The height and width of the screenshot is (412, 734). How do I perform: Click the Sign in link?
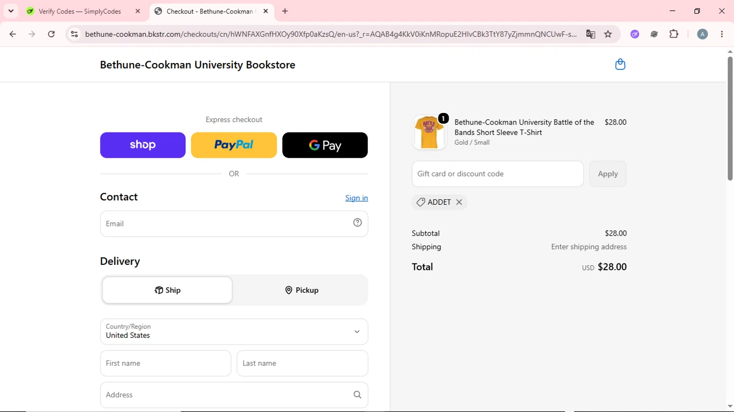(x=356, y=198)
